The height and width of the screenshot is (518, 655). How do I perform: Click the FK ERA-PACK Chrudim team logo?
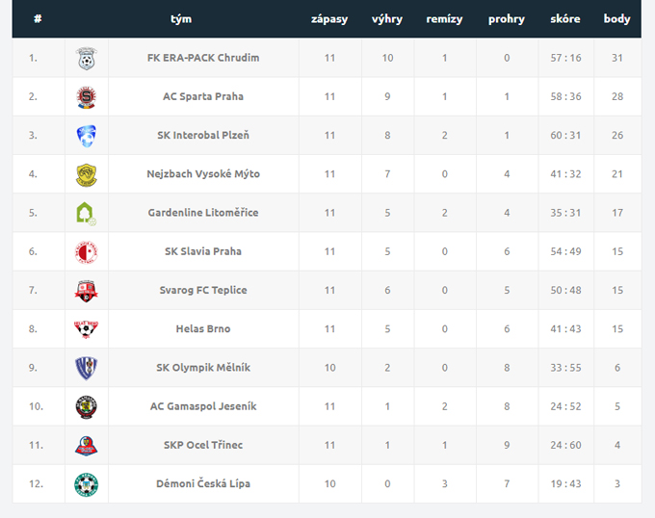tap(87, 59)
